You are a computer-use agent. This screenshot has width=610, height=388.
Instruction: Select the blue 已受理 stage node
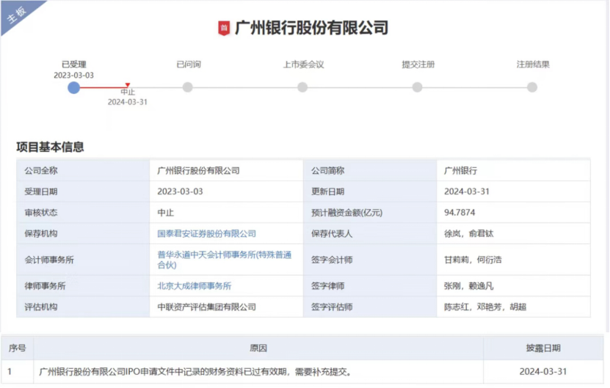73,87
